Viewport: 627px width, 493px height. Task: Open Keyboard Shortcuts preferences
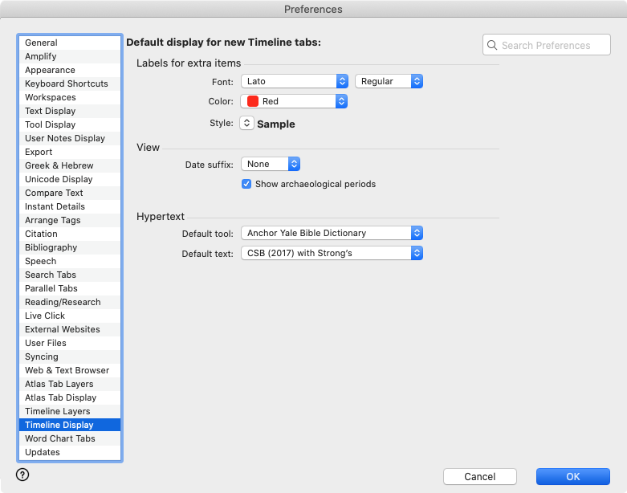66,84
